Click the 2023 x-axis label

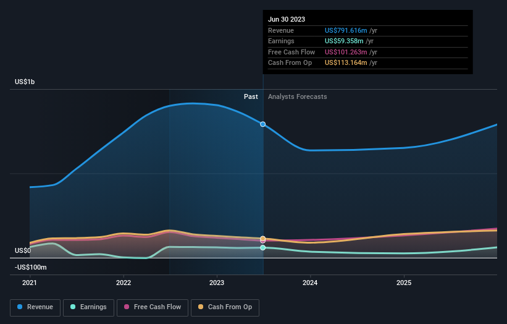(217, 283)
